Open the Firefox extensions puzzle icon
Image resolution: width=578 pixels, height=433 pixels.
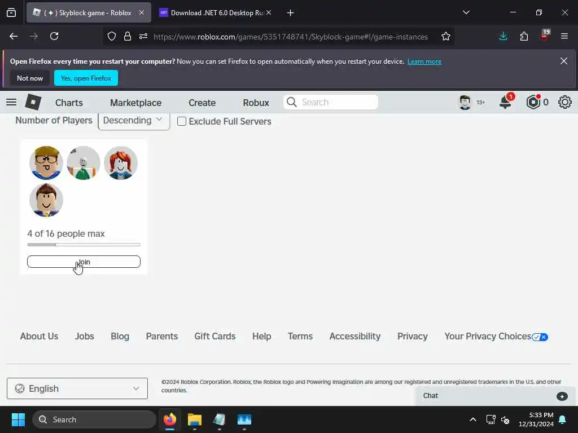(524, 36)
